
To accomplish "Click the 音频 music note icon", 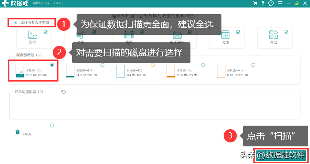I will (x=81, y=35).
